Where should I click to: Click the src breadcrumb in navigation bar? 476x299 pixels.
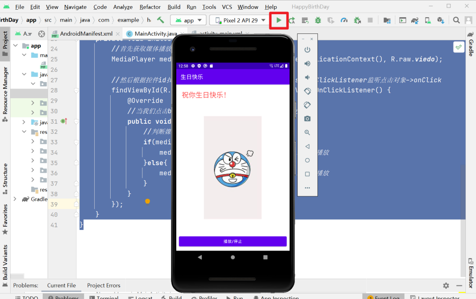[48, 20]
